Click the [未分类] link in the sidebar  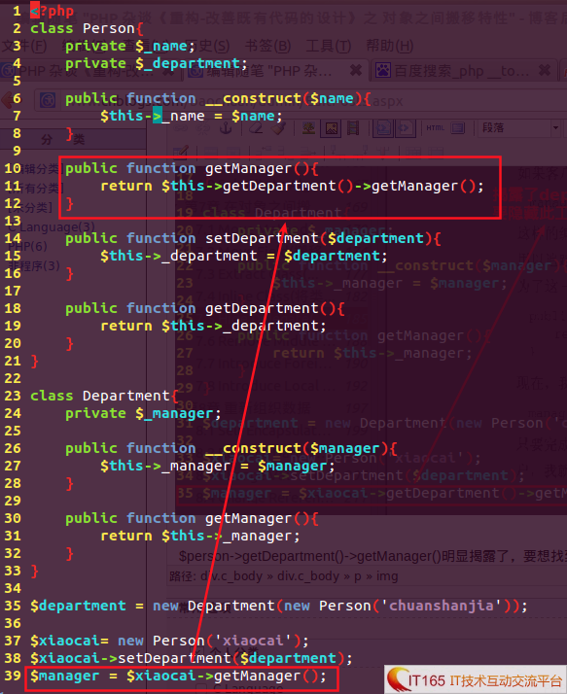pos(29,208)
